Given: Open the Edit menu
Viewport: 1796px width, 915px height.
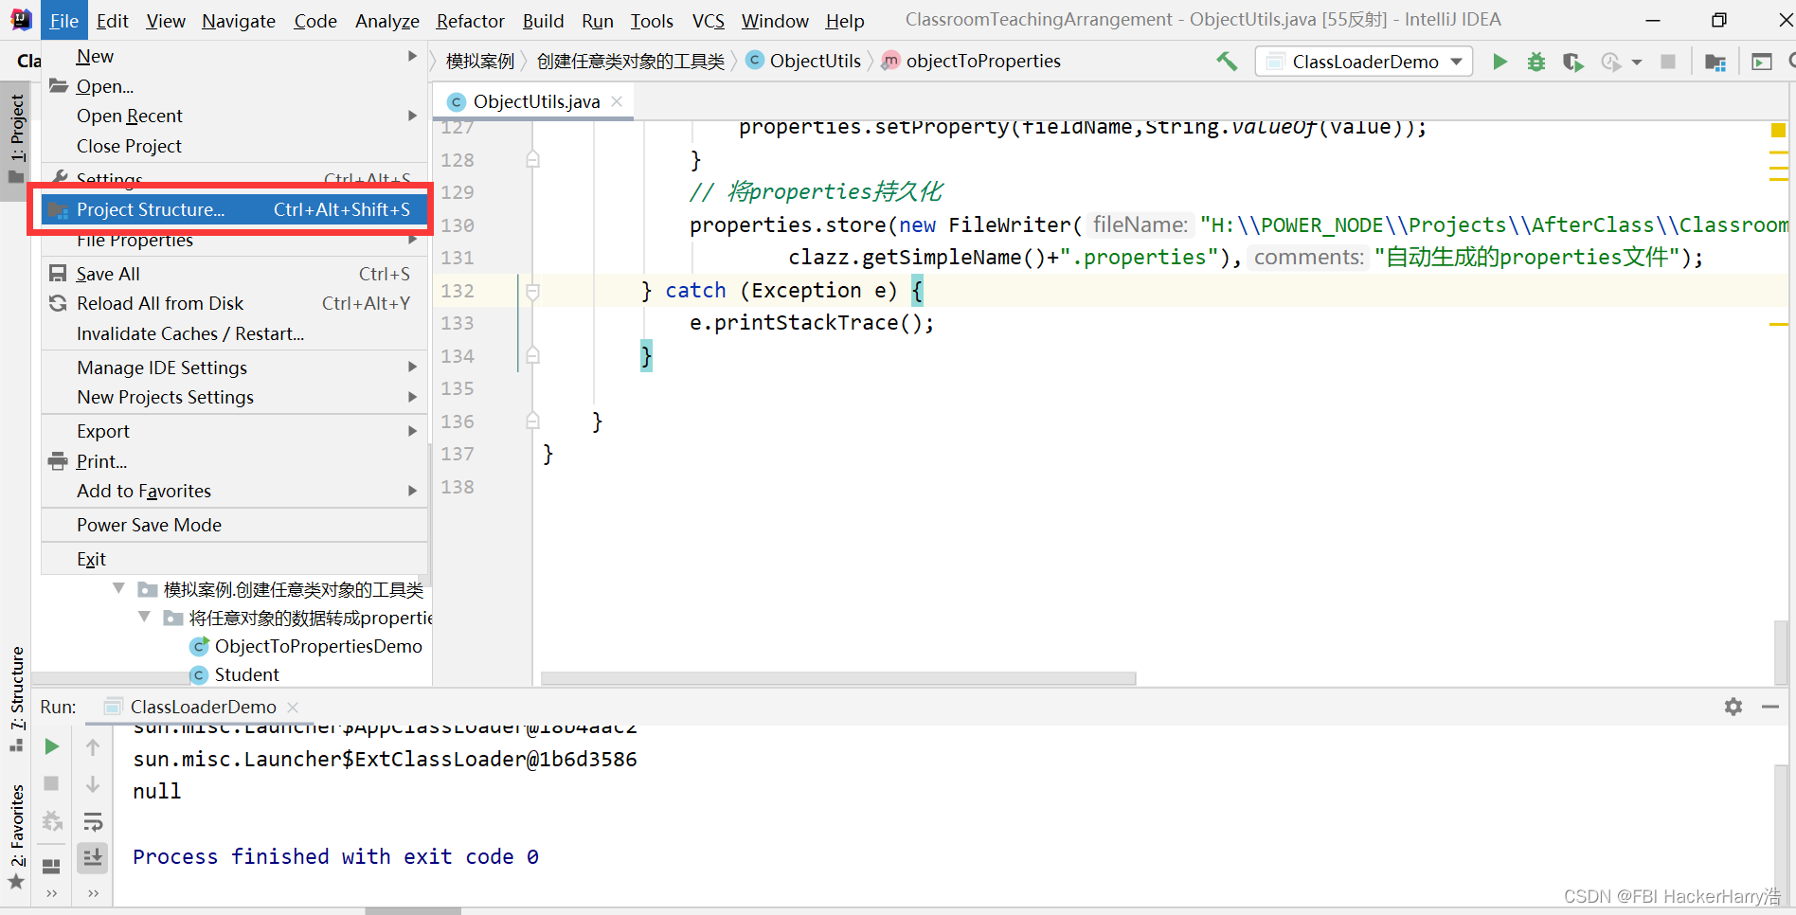Looking at the screenshot, I should point(113,21).
